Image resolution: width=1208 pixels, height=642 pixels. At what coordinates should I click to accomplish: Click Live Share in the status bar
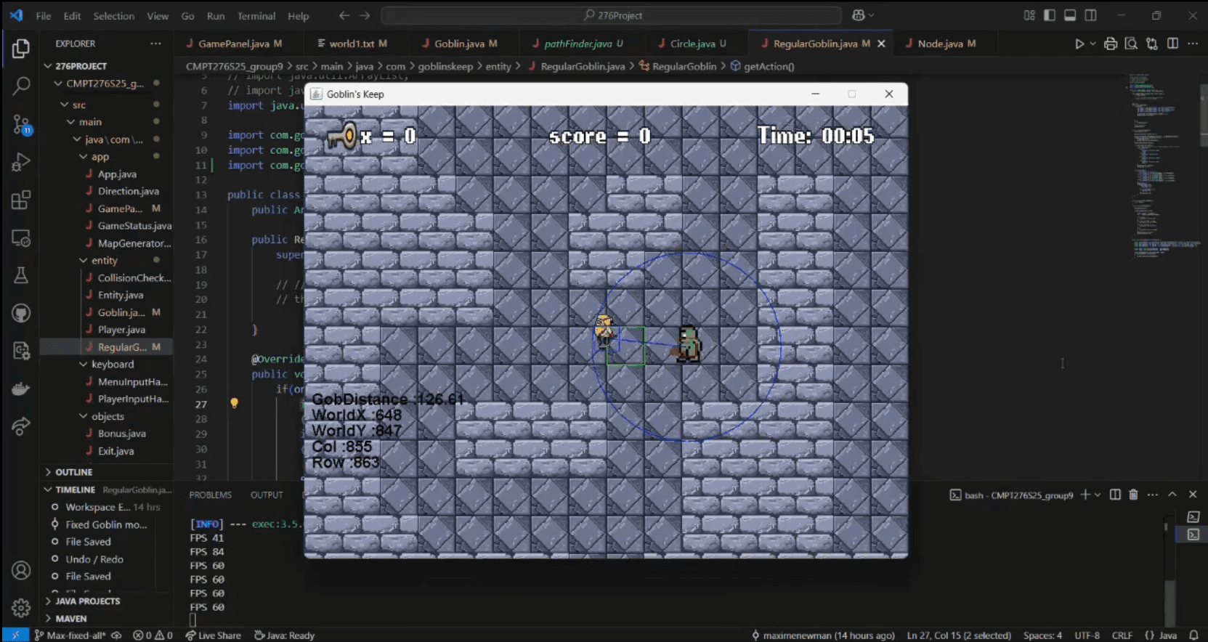coord(213,635)
